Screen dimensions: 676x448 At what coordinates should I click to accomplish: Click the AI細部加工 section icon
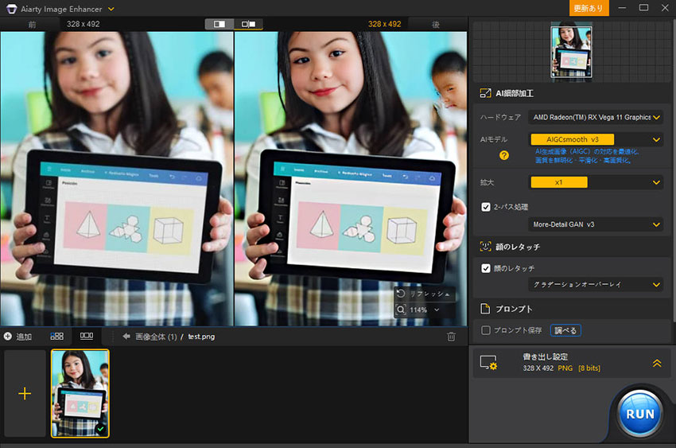click(485, 93)
